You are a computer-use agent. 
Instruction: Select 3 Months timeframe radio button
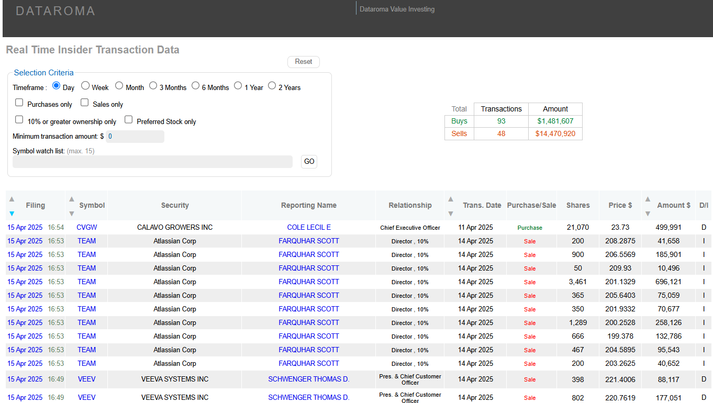[x=153, y=86]
